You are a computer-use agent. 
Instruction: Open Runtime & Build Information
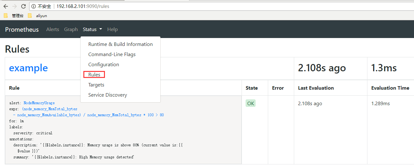tap(120, 44)
